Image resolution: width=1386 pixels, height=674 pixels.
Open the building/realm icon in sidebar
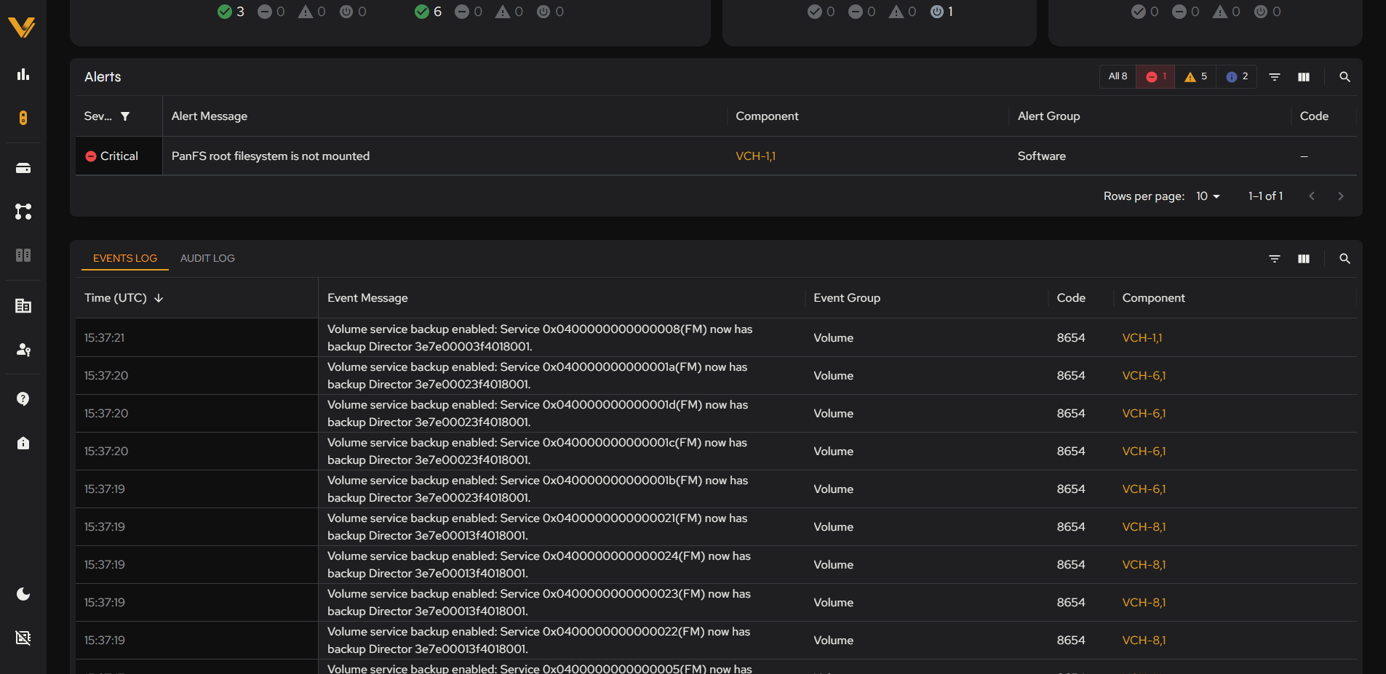[23, 306]
